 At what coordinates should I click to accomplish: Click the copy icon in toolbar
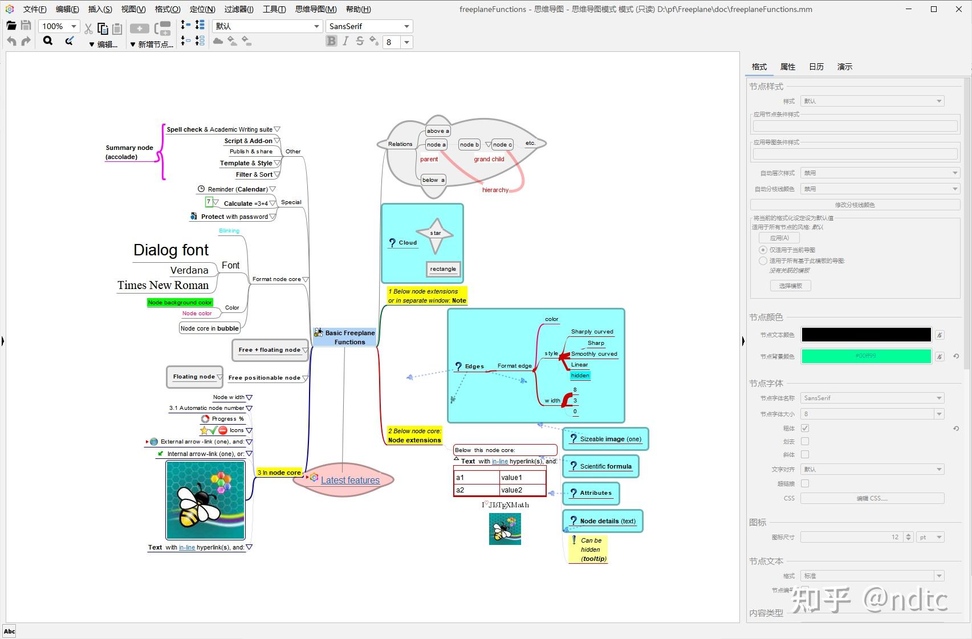coord(103,29)
